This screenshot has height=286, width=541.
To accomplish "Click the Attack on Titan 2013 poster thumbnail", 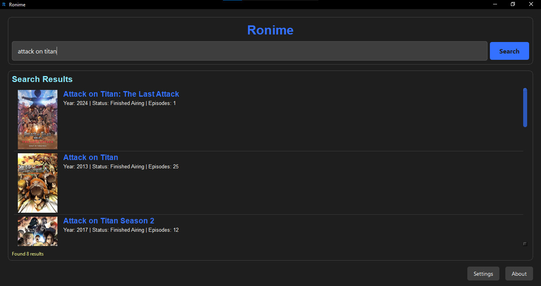I will pos(38,183).
